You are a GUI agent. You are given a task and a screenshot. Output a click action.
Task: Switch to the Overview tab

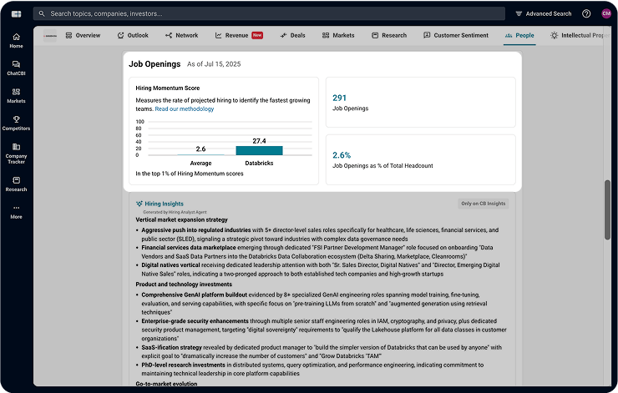(x=83, y=36)
